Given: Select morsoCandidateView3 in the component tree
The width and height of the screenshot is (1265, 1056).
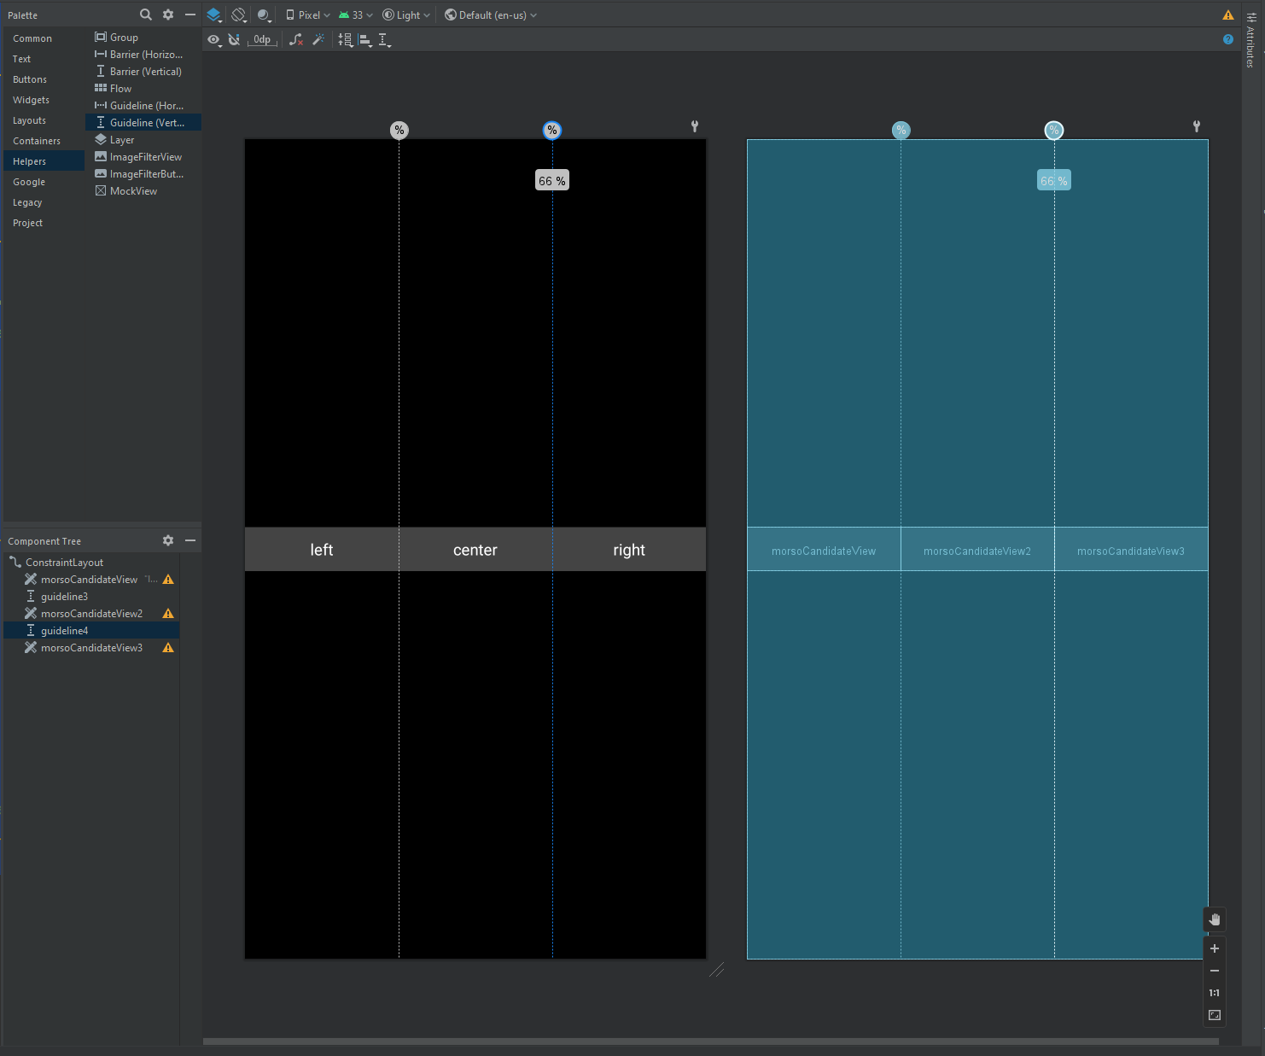Looking at the screenshot, I should point(91,648).
